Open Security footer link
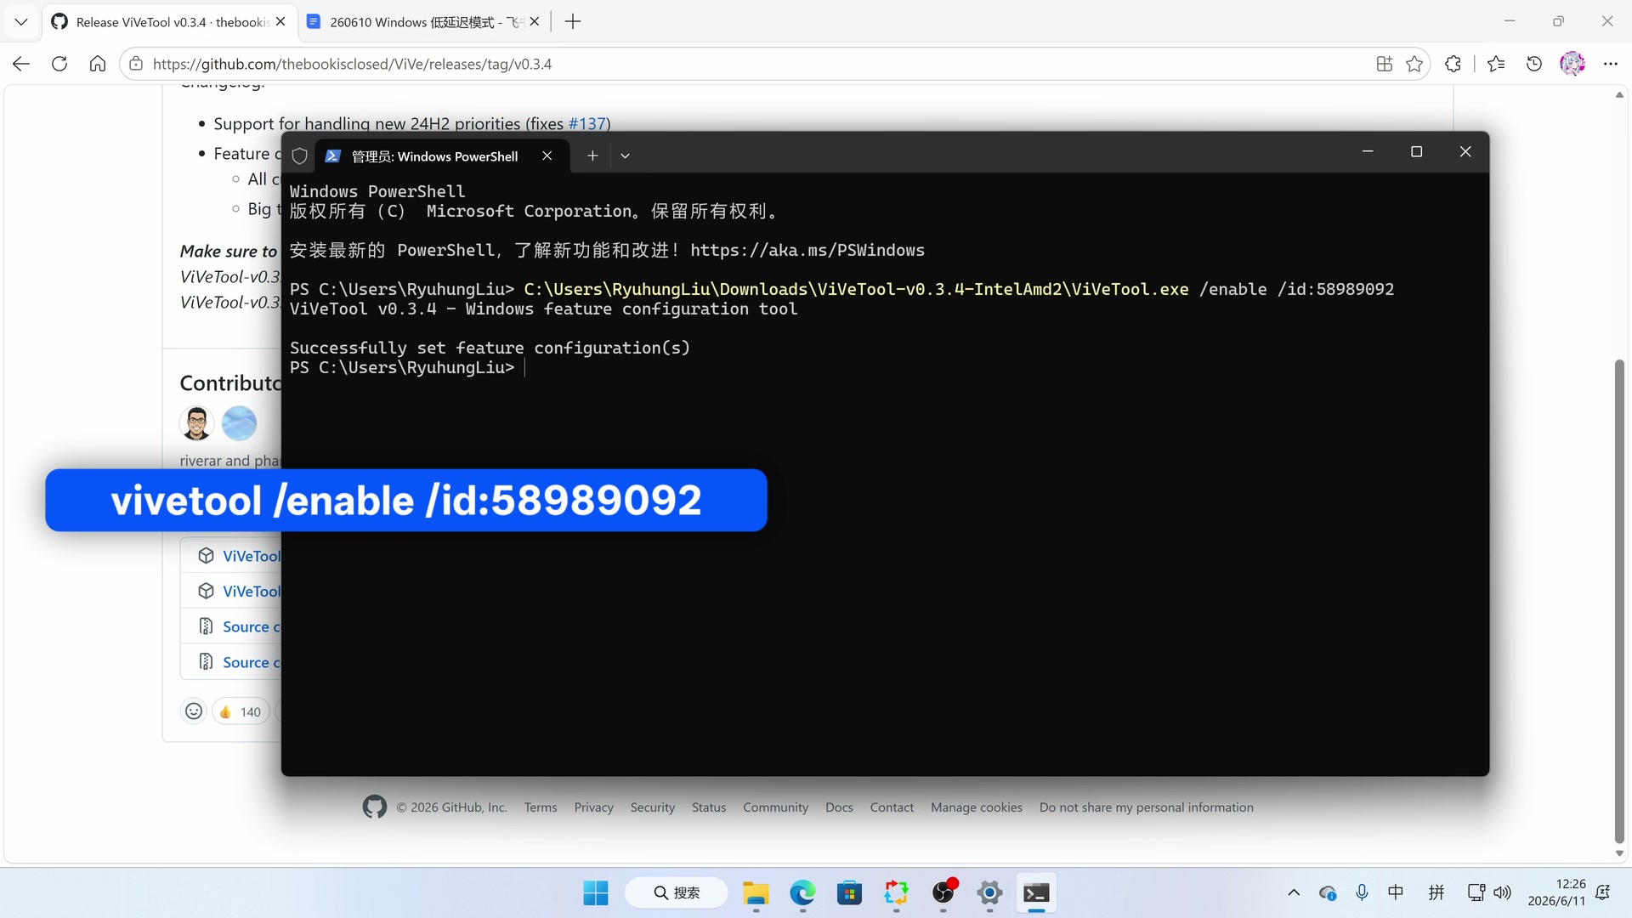1632x918 pixels. click(x=653, y=807)
